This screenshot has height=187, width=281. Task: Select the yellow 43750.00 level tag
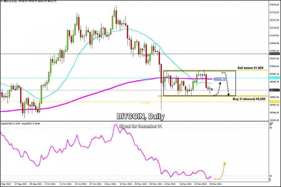point(274,102)
